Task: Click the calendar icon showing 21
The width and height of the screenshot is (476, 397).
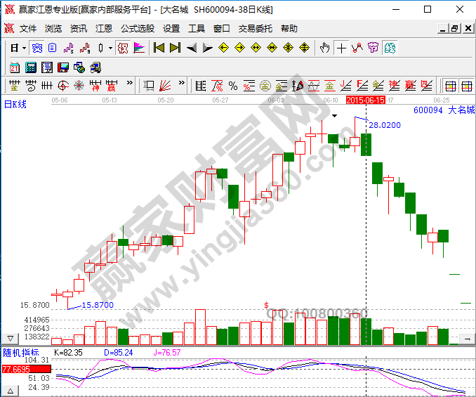Action: (x=15, y=67)
